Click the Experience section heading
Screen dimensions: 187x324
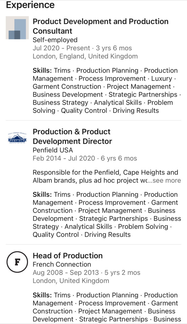point(30,5)
